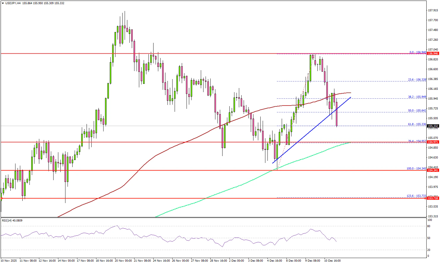This screenshot has width=440, height=264.
Task: Select the red 156.946 price tag
Action: [x=433, y=54]
